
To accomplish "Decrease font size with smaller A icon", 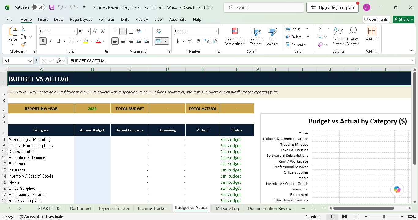I will [x=103, y=31].
